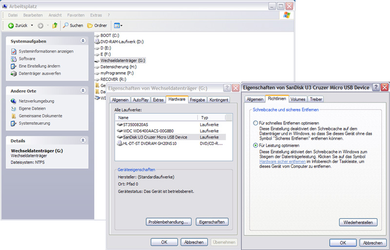Sort drives by Name column header
Screen dimensions: 390x250
coord(156,117)
